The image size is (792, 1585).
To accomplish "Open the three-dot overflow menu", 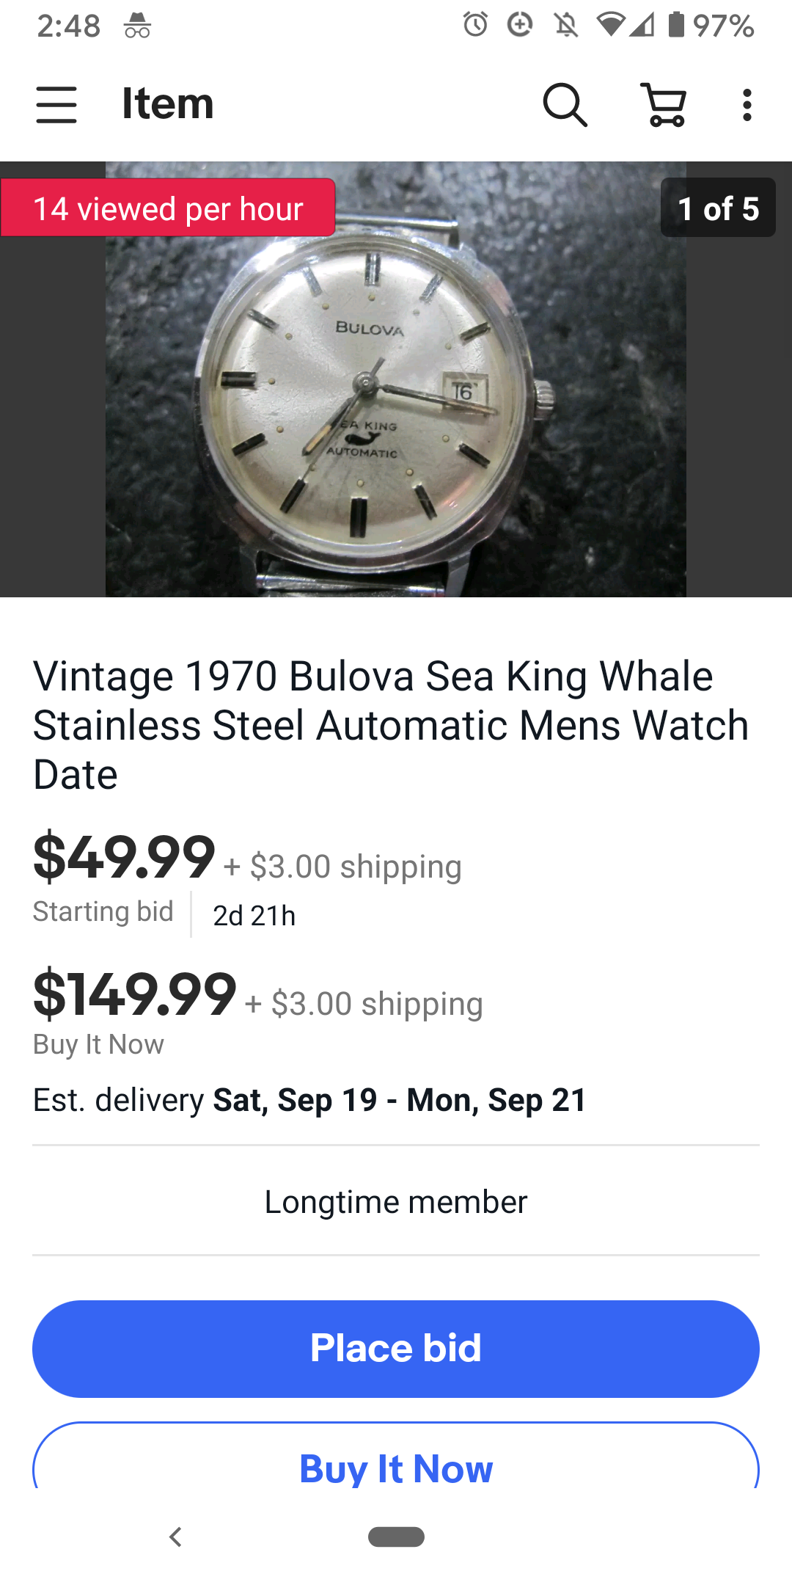I will pyautogui.click(x=747, y=104).
